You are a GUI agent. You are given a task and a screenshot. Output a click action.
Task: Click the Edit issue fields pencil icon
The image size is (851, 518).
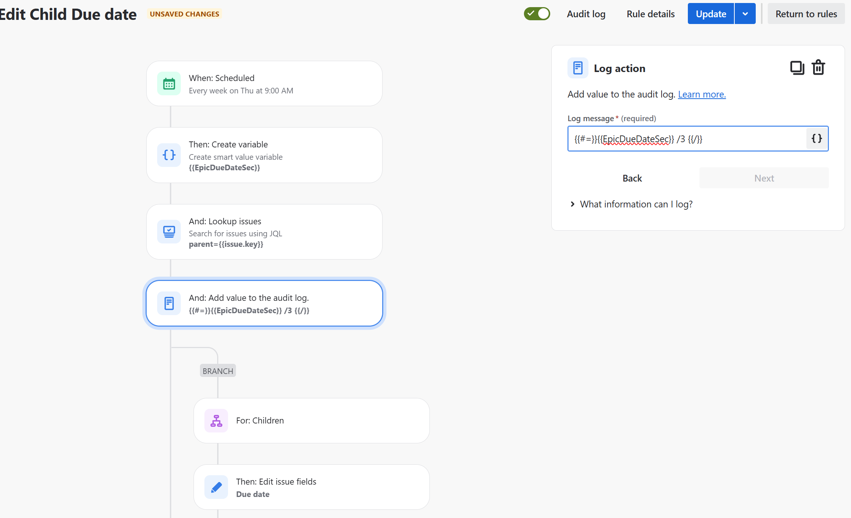(216, 486)
